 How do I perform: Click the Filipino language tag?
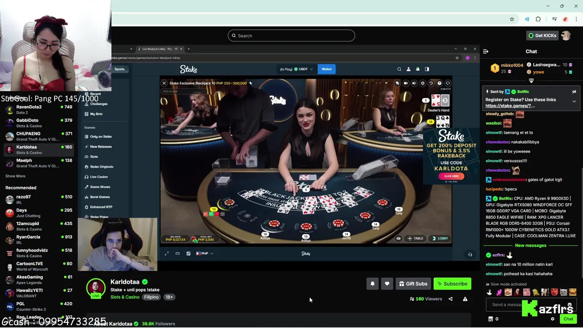tap(151, 297)
